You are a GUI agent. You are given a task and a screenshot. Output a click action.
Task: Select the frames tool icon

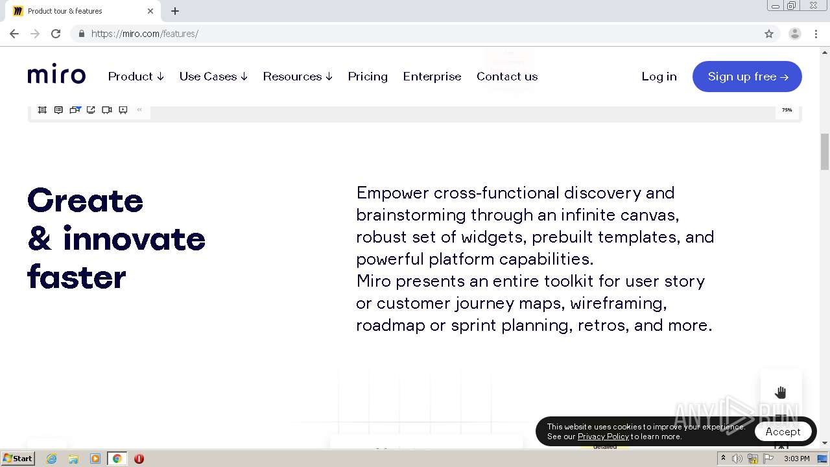coord(42,110)
